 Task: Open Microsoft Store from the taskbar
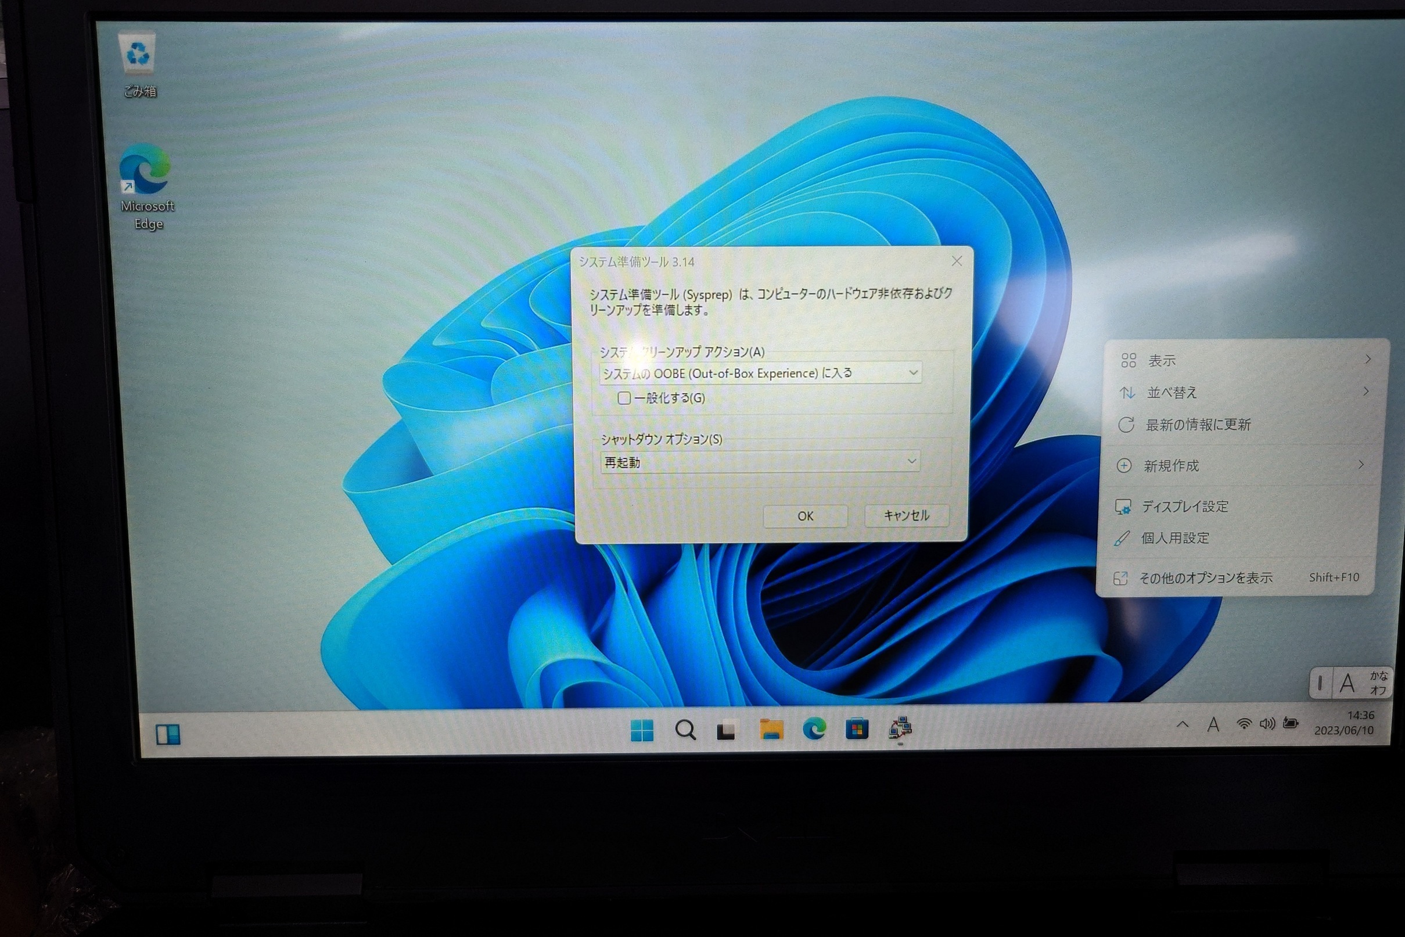click(x=857, y=729)
